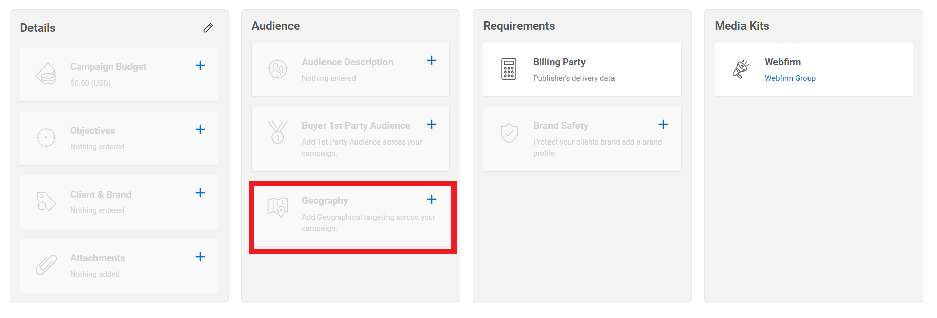Viewport: 937px width, 318px height.
Task: Add a Campaign Budget with plus icon
Action: 200,65
